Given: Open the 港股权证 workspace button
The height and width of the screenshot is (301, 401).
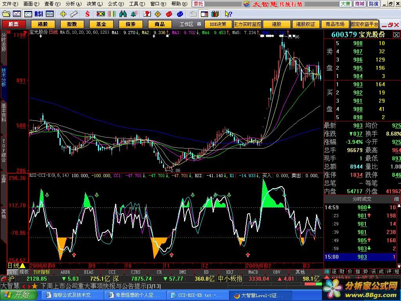Looking at the screenshot, I should tap(305, 24).
